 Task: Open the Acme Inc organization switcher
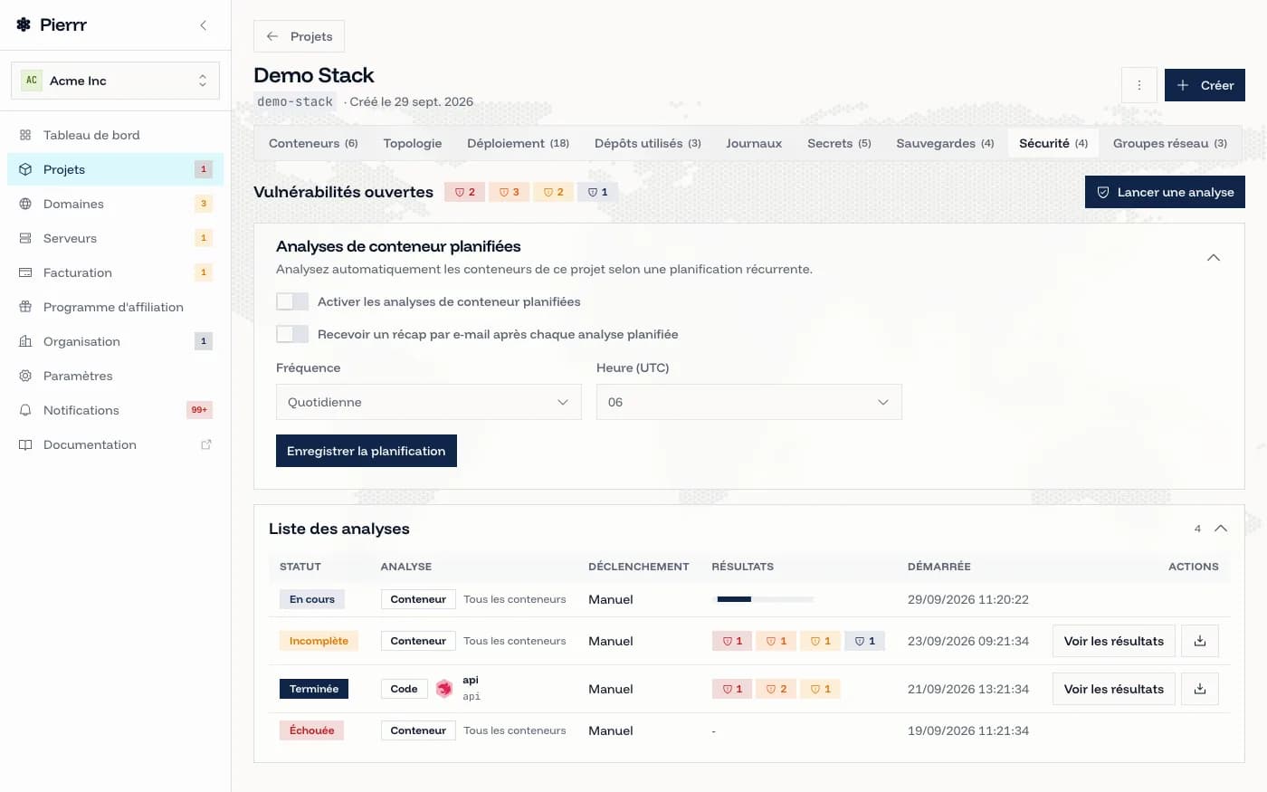[115, 81]
